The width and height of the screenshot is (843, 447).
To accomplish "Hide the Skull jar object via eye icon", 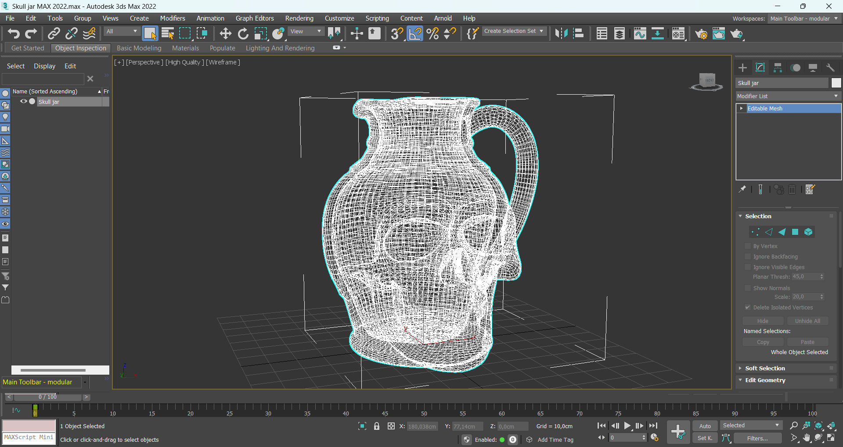I will [x=24, y=101].
